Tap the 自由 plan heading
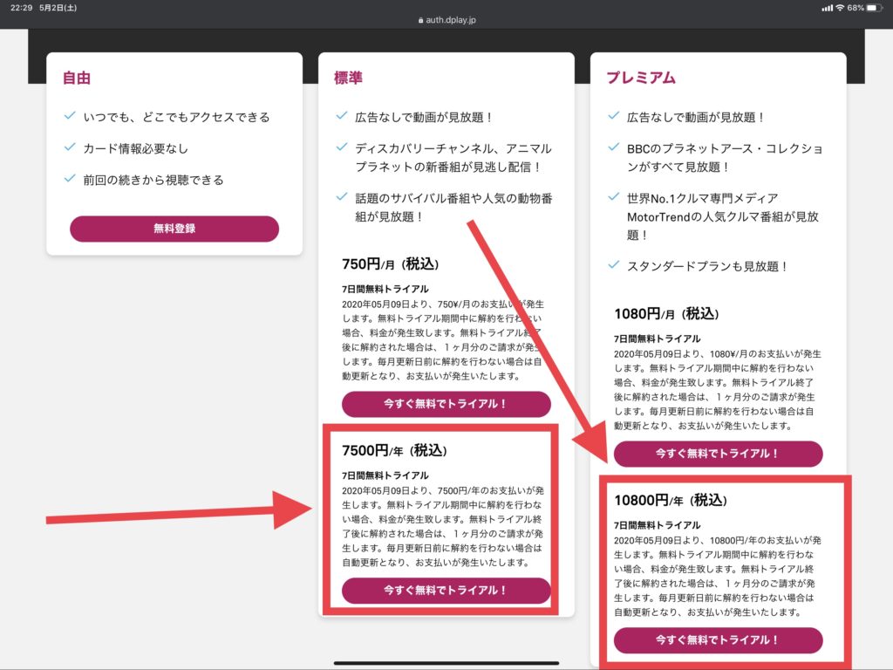893x670 pixels. click(77, 78)
